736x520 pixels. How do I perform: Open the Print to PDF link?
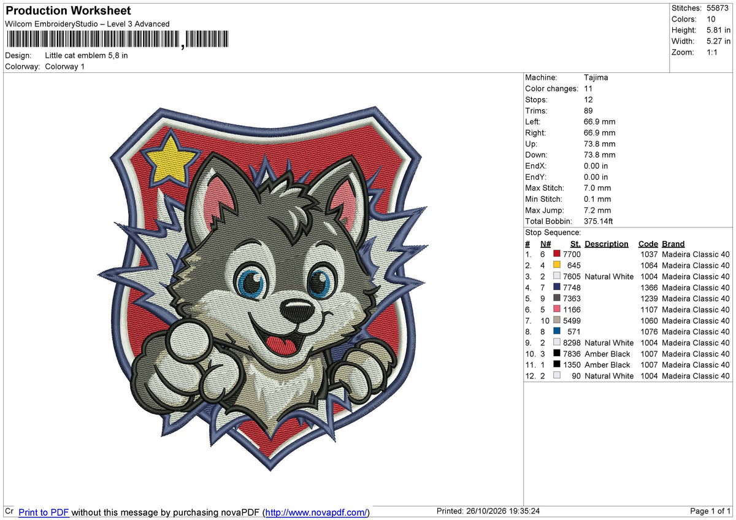tap(44, 512)
